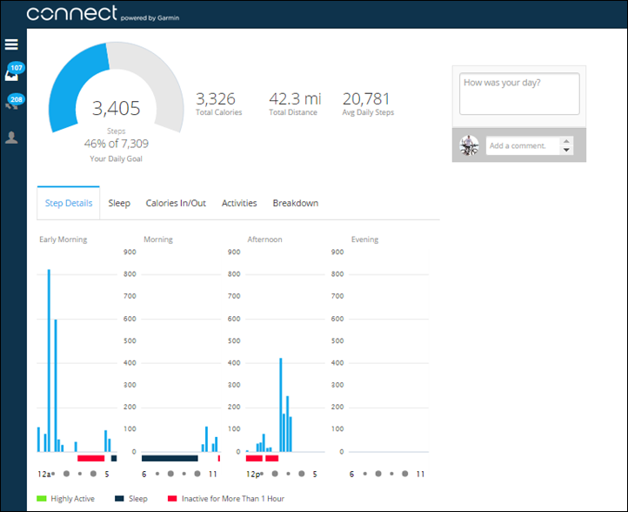Open the hamburger navigation menu
The image size is (628, 512).
(12, 44)
